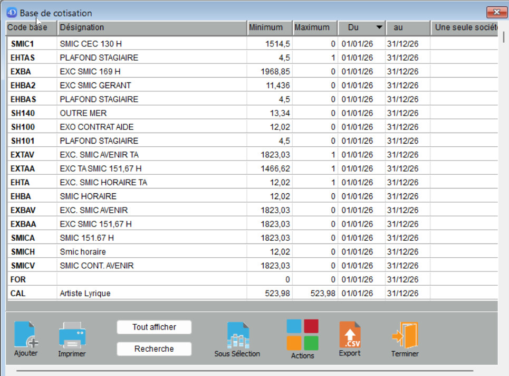The width and height of the screenshot is (509, 376).
Task: Click the Maximum column header
Action: [x=315, y=27]
